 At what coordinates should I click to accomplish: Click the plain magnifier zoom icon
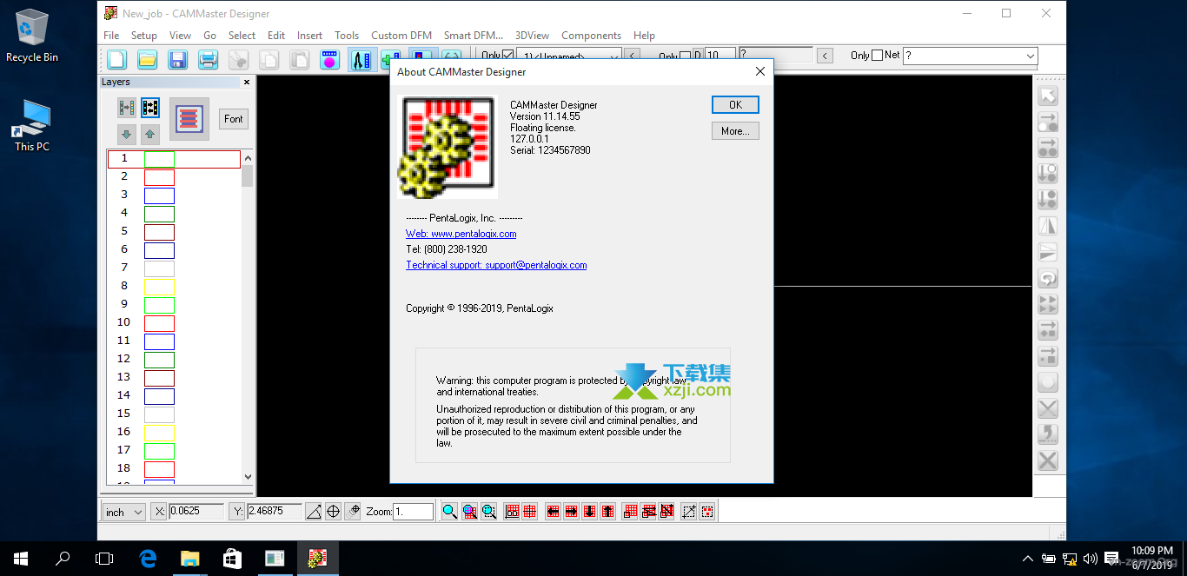tap(449, 511)
